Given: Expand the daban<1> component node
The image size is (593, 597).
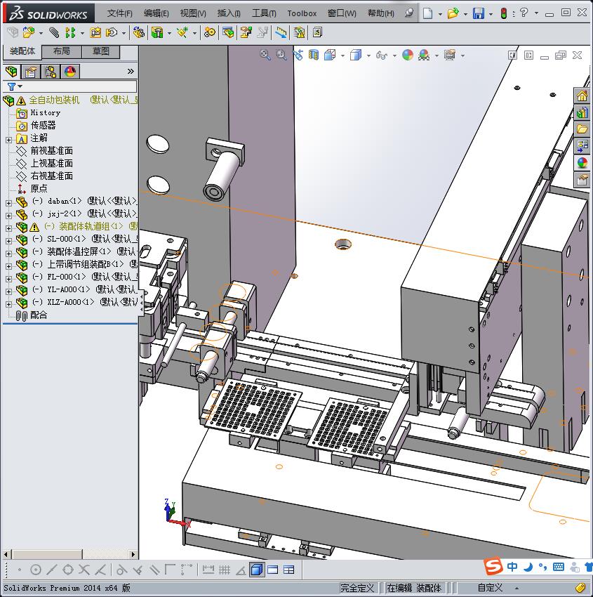Looking at the screenshot, I should (8, 202).
